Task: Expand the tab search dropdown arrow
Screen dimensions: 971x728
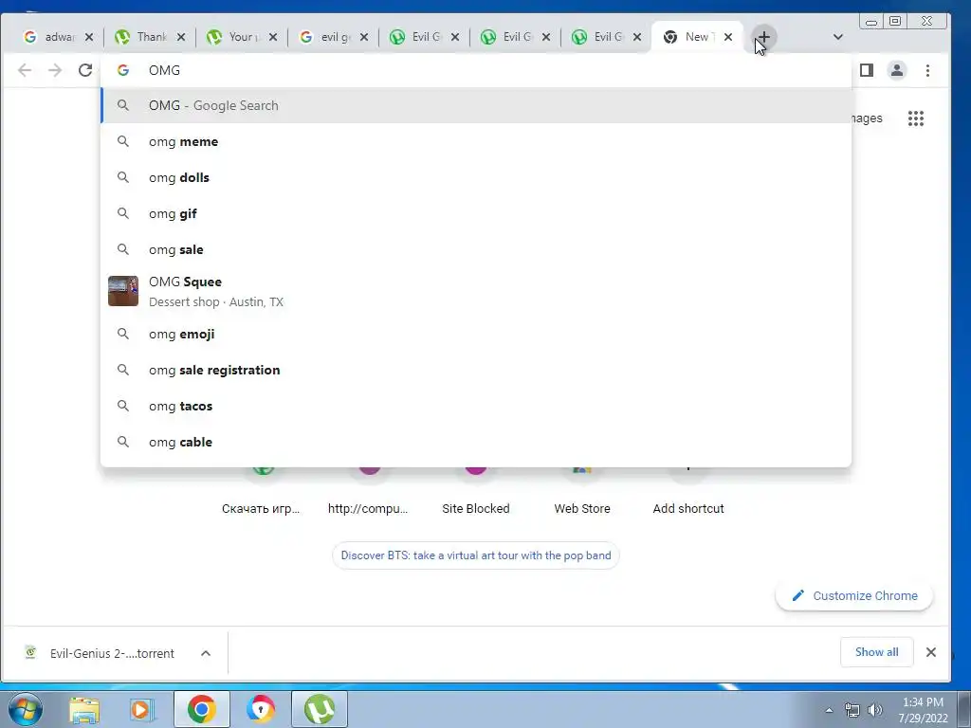Action: [x=838, y=37]
